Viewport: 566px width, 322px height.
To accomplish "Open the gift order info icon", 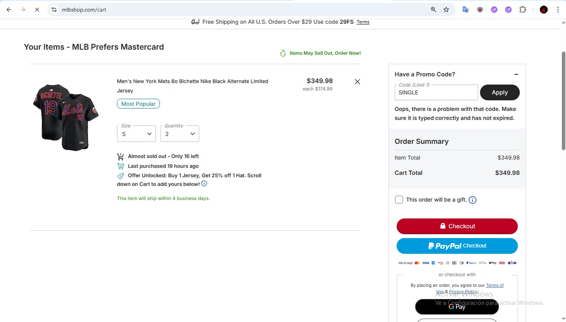I will click(x=472, y=200).
